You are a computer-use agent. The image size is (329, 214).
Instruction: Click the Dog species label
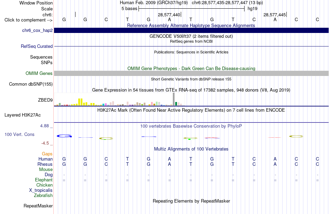49,175
